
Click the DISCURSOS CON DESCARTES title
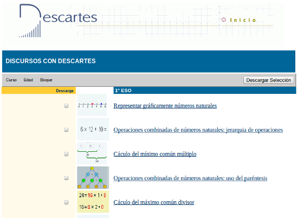coord(50,61)
